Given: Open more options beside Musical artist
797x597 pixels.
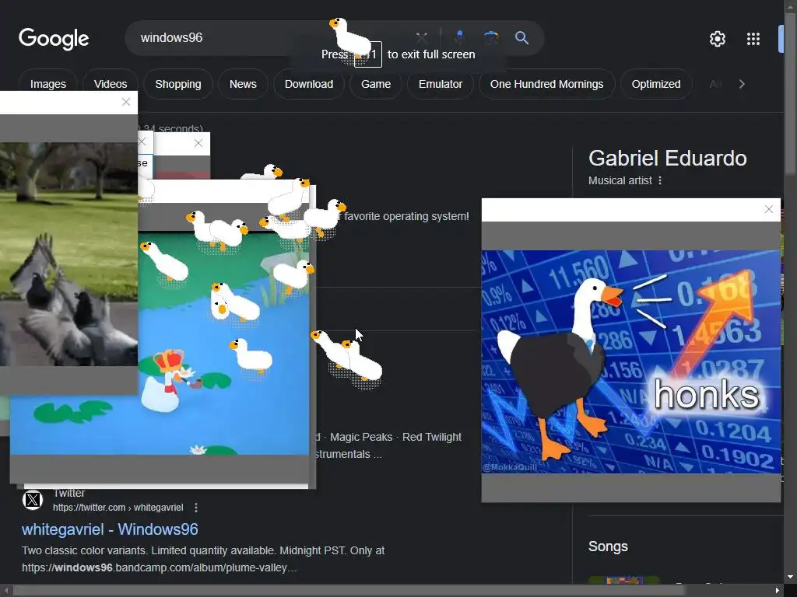Looking at the screenshot, I should 660,180.
